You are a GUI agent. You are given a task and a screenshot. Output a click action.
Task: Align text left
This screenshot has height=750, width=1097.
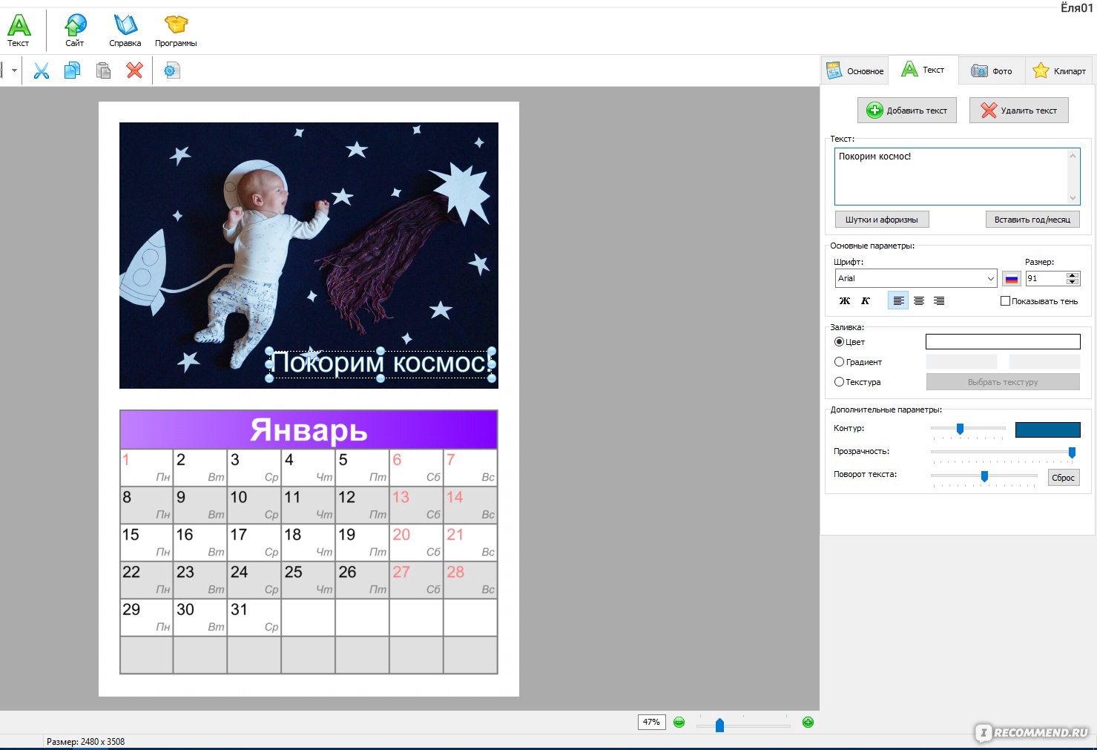(898, 300)
